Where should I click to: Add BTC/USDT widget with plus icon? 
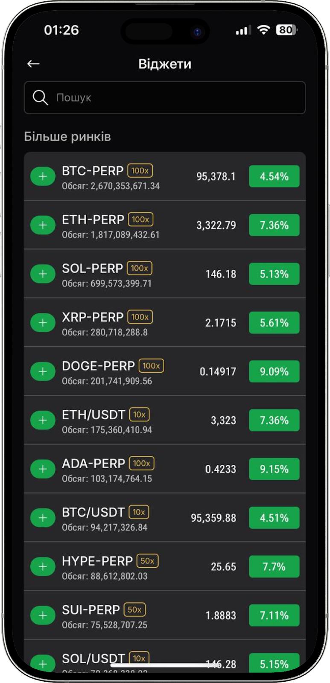click(x=43, y=518)
